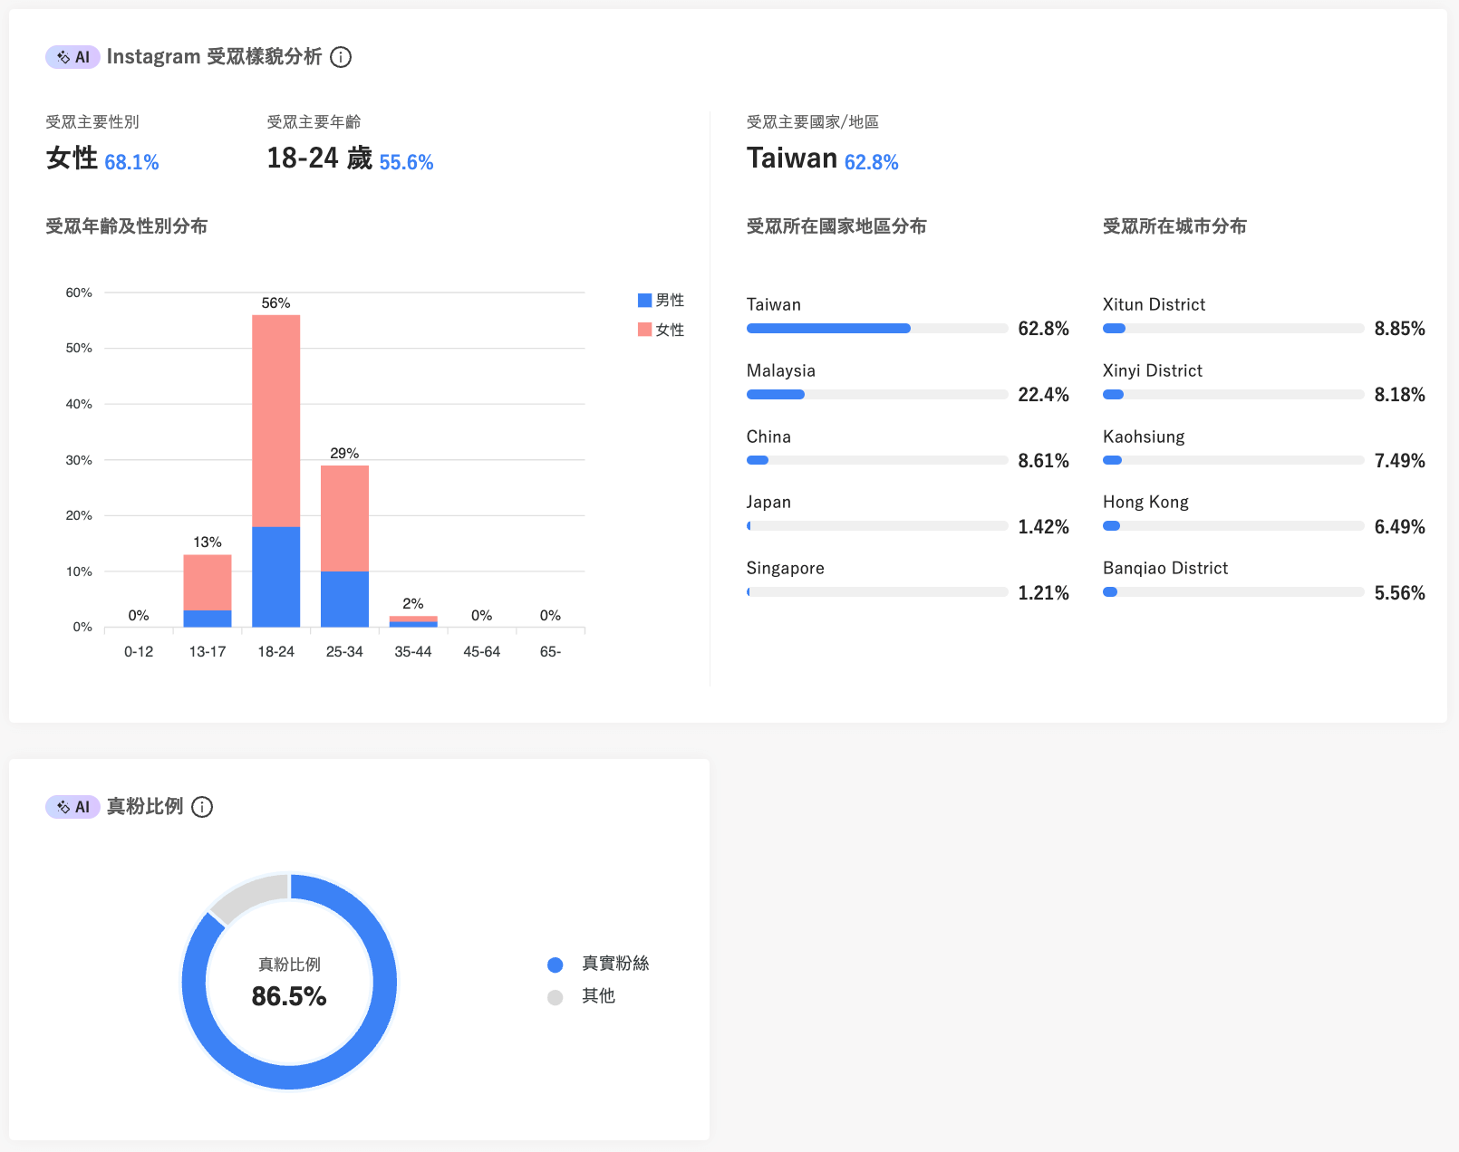1459x1152 pixels.
Task: Click China country progress bar
Action: click(x=877, y=460)
